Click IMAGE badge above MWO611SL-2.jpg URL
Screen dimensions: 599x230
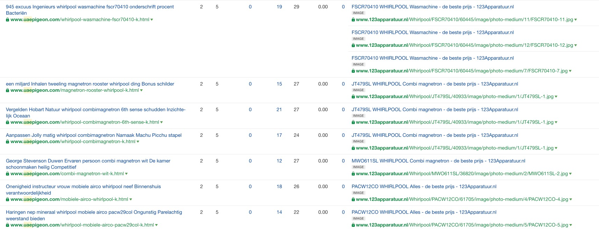358,167
